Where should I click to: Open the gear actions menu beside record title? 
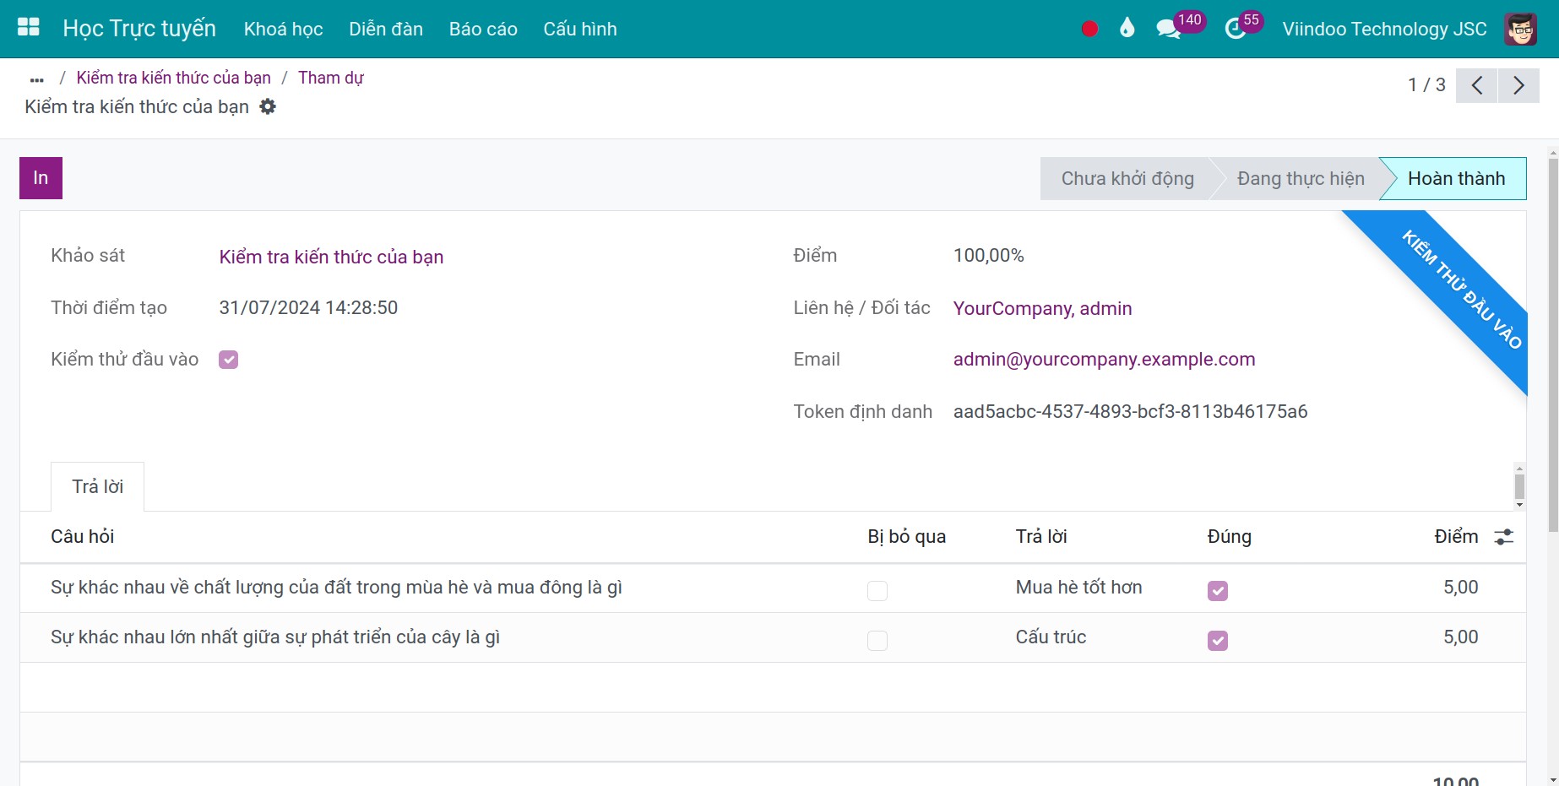tap(268, 106)
